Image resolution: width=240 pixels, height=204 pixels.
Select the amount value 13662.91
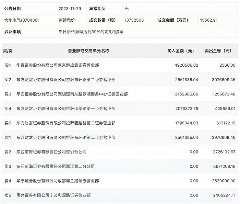(x=209, y=20)
